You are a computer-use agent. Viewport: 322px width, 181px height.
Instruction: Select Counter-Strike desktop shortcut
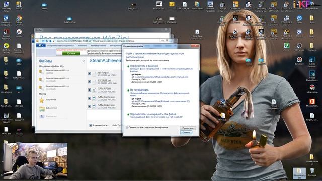pyautogui.click(x=235, y=6)
